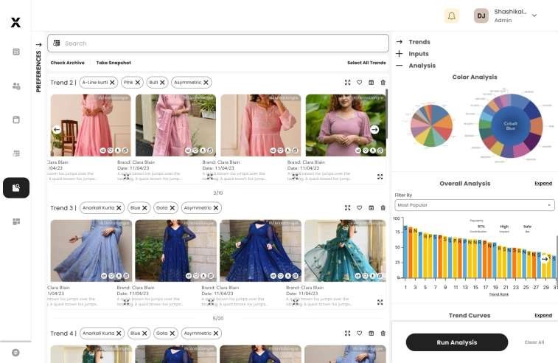Remove the Gota tag from Trend 3
The height and width of the screenshot is (363, 558).
(172, 207)
